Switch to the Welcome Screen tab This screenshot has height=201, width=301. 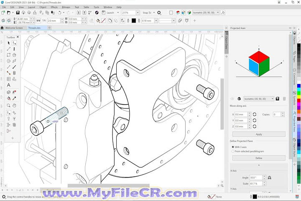click(x=14, y=28)
